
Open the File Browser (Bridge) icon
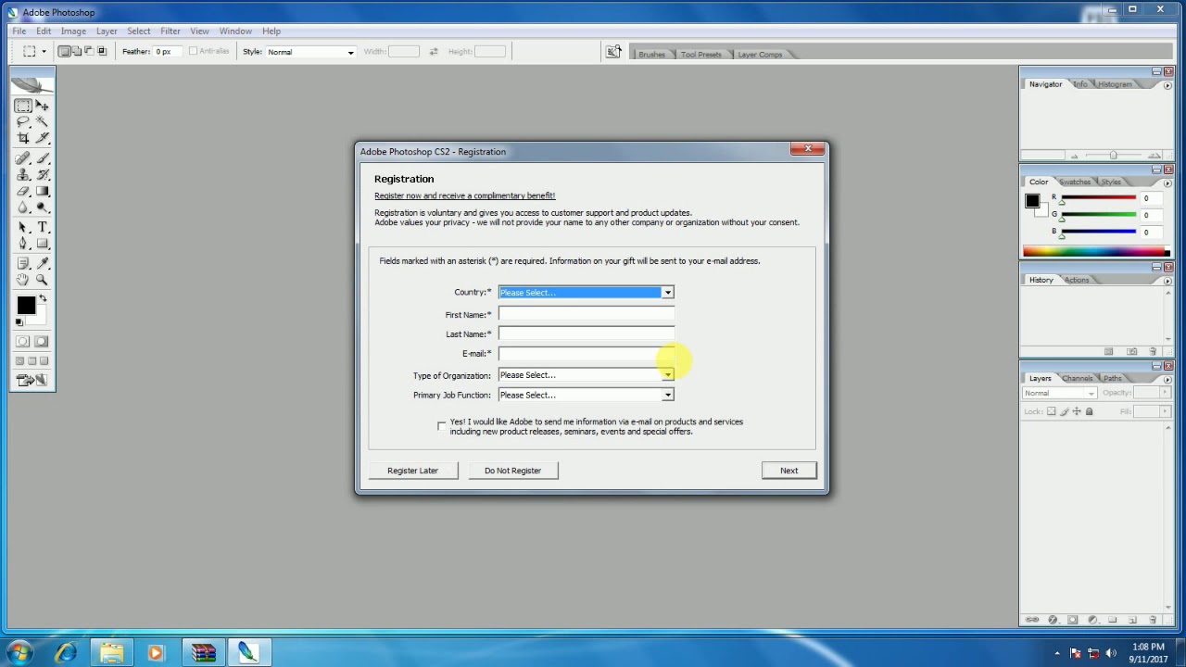pyautogui.click(x=613, y=52)
